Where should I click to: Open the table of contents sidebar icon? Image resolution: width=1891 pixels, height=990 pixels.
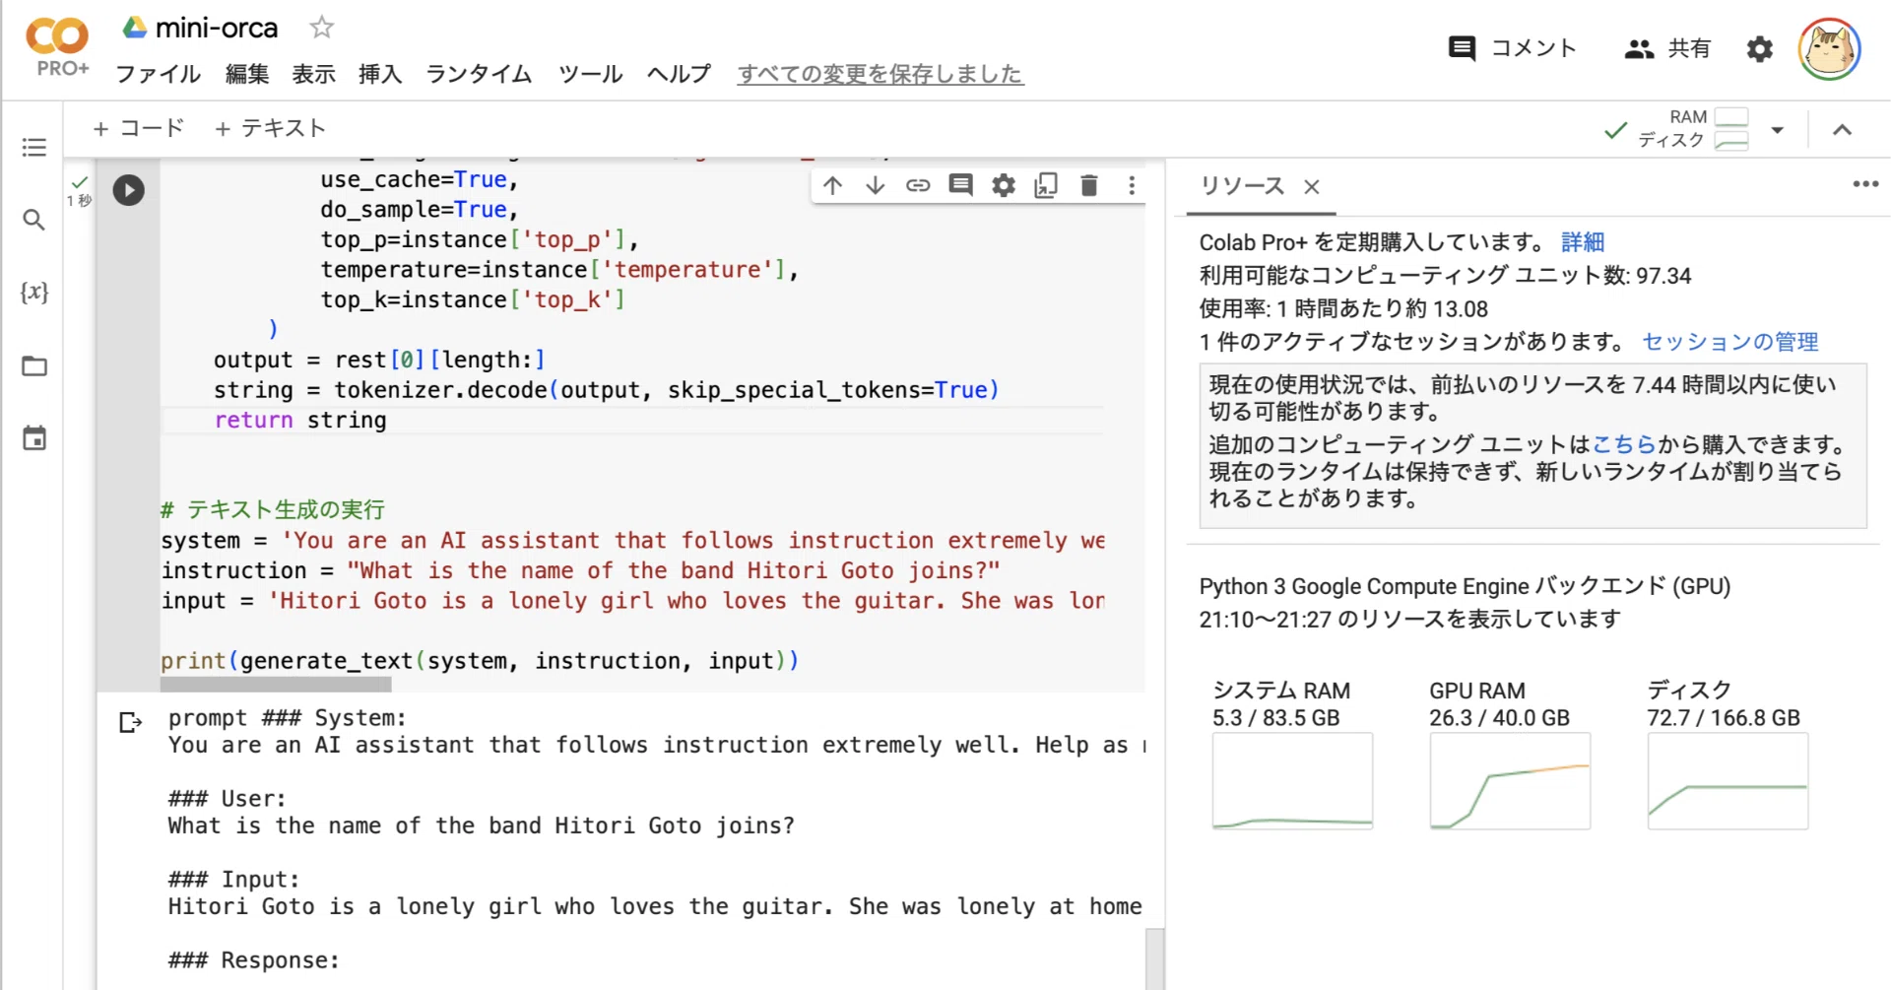coord(34,148)
